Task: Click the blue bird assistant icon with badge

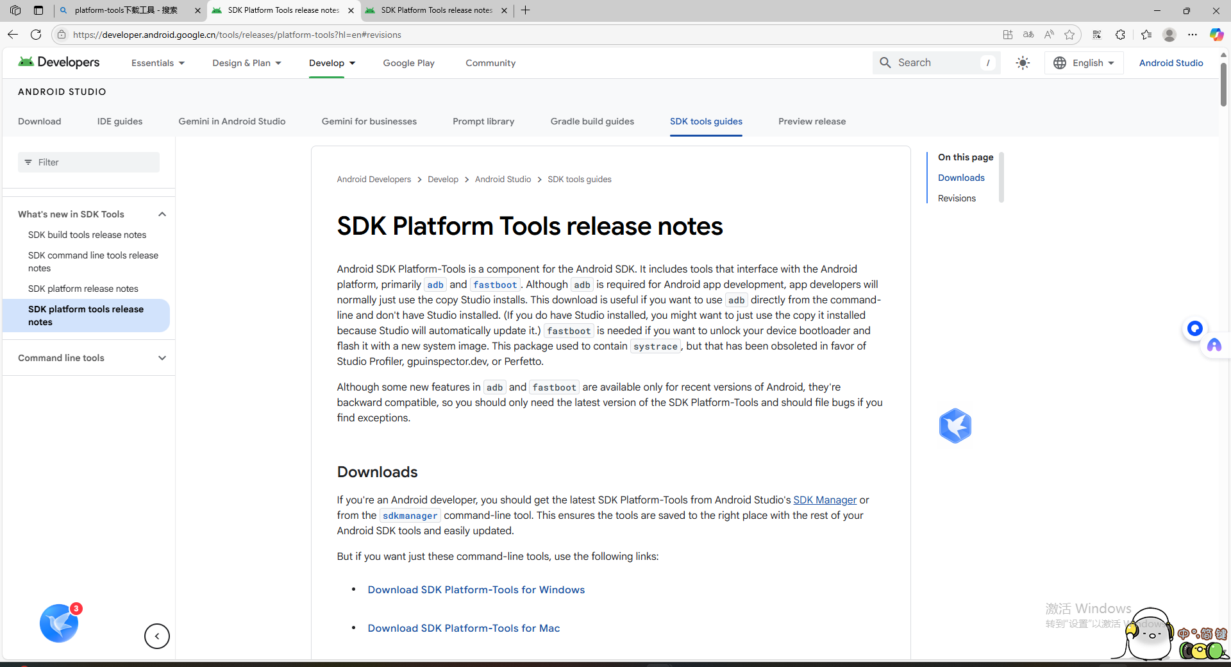Action: (59, 623)
